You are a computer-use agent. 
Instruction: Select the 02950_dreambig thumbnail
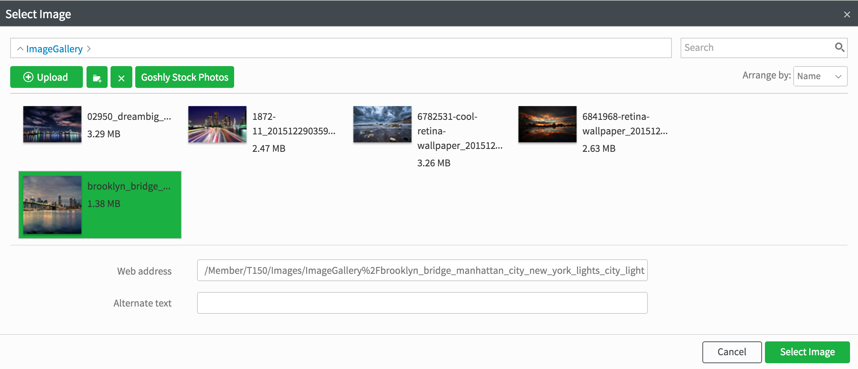pyautogui.click(x=52, y=124)
